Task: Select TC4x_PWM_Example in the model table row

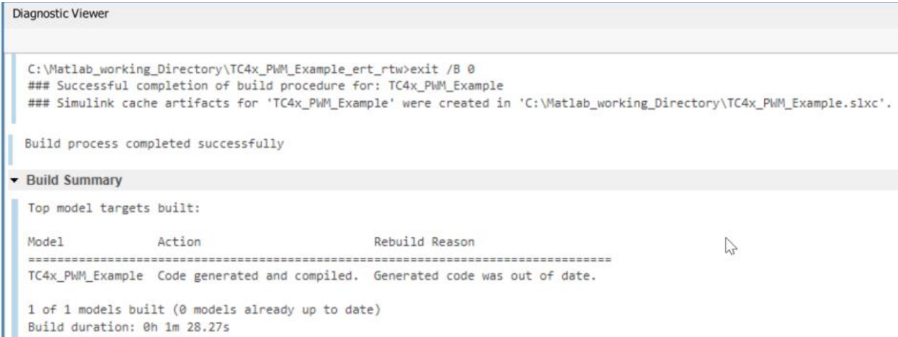Action: click(86, 276)
